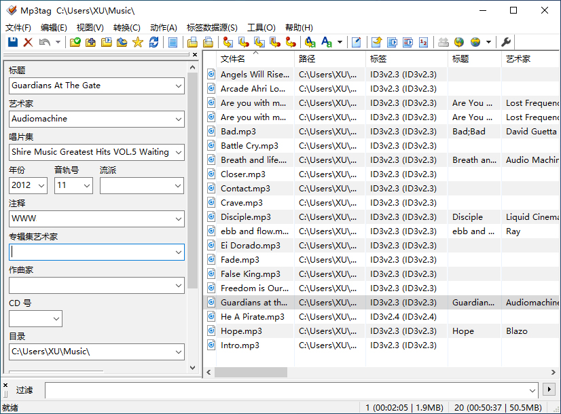Open the 转换(C) menu

pyautogui.click(x=126, y=28)
